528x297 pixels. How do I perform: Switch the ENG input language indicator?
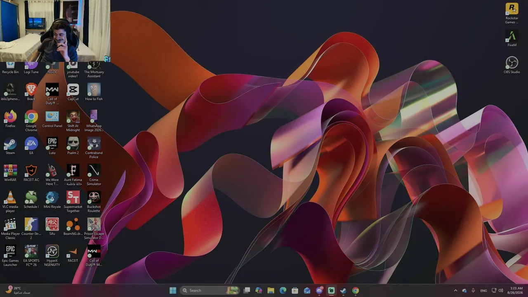[483, 290]
